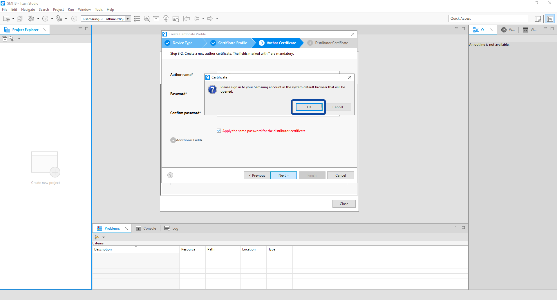
Task: Close the Certificate dialog with X
Action: pos(350,77)
